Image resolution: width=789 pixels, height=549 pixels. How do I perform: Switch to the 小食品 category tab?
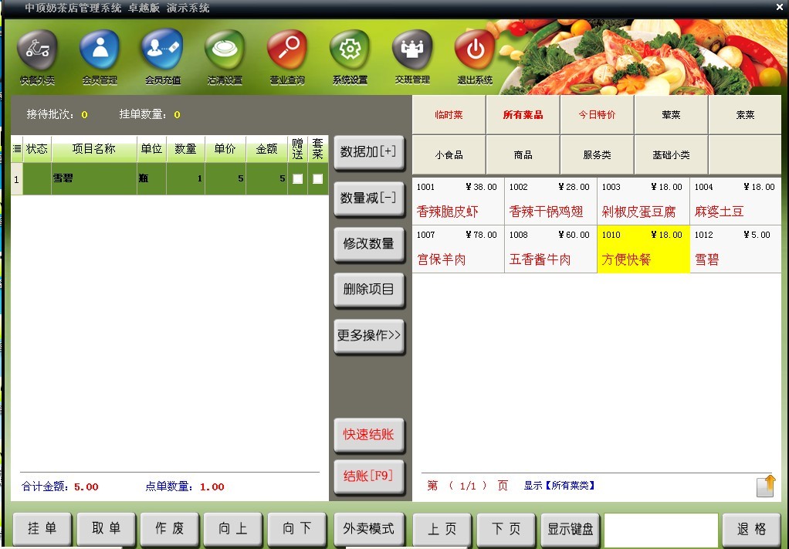click(x=449, y=155)
